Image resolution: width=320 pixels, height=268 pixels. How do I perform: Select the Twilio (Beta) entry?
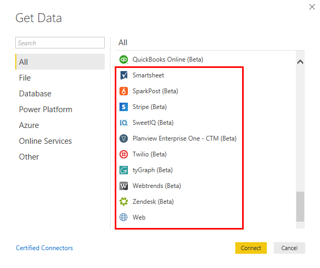tap(149, 154)
